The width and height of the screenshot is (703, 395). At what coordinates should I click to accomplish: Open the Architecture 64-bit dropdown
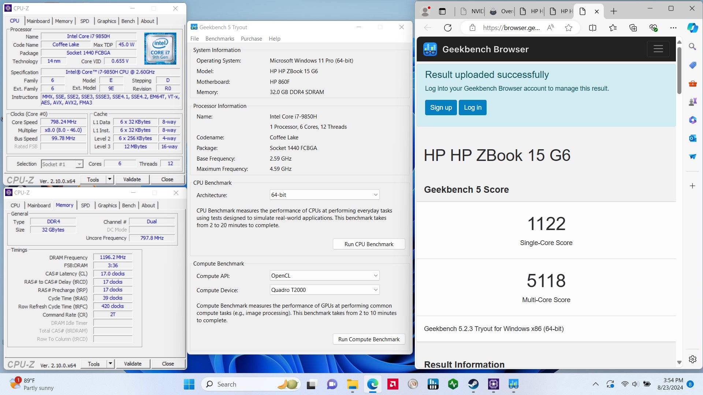tap(324, 195)
